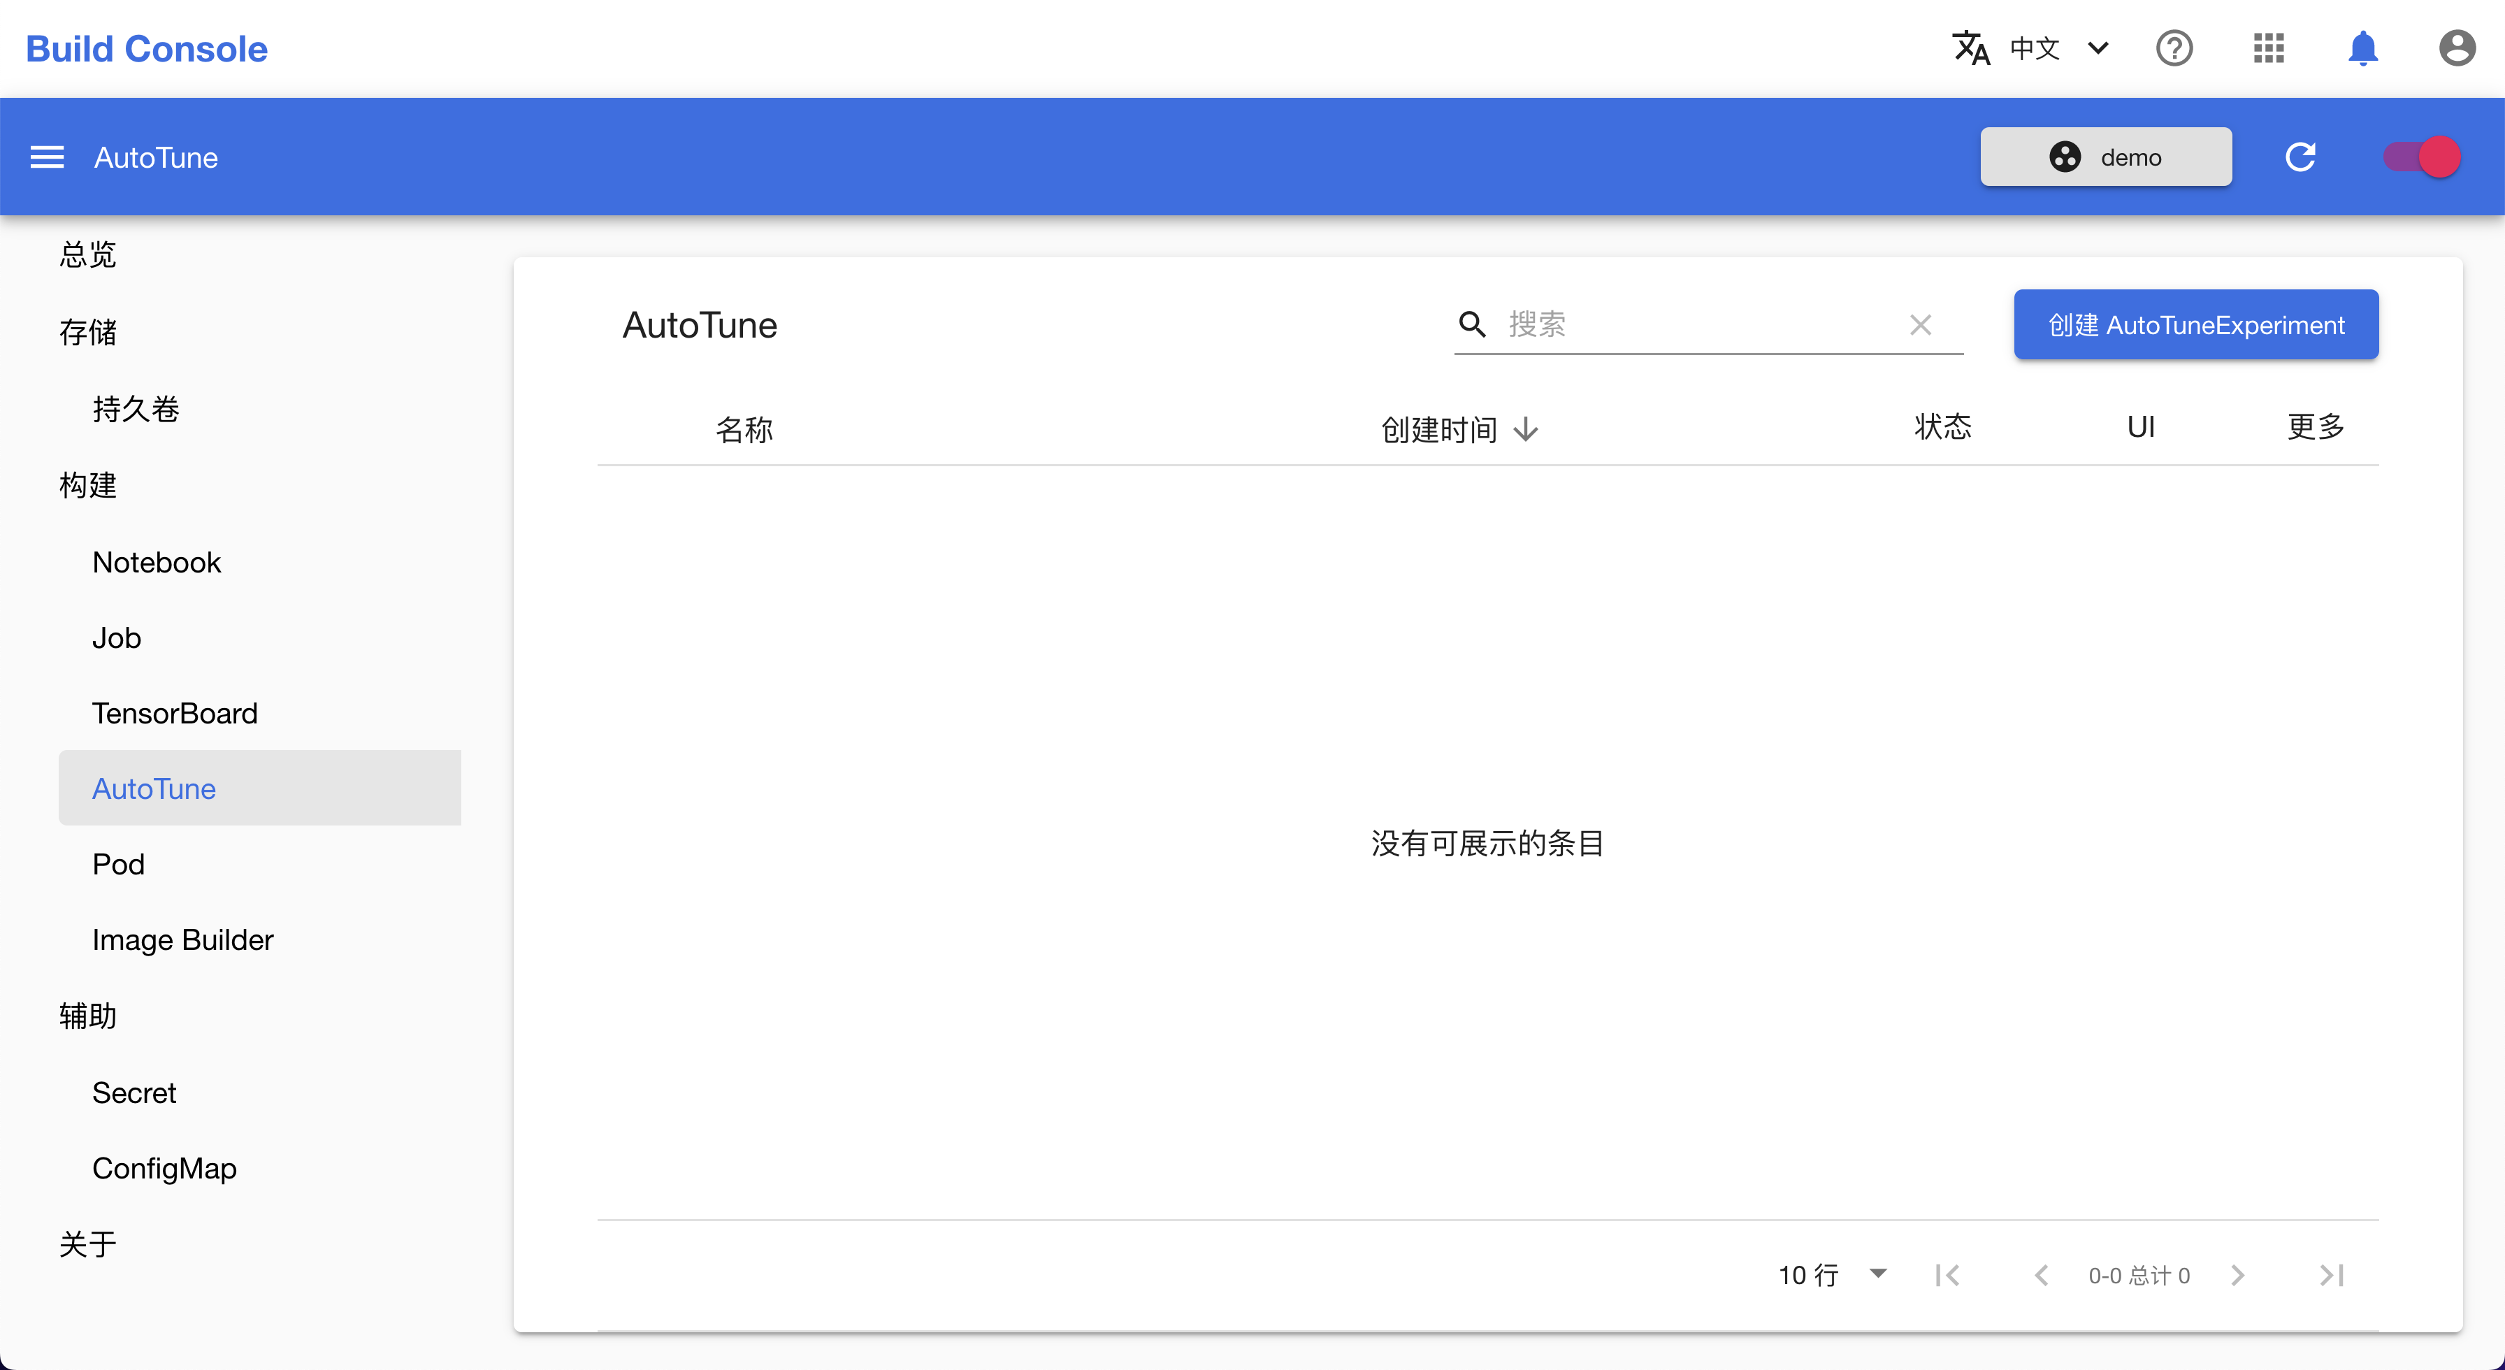
Task: Open the hamburger navigation menu
Action: pos(47,157)
